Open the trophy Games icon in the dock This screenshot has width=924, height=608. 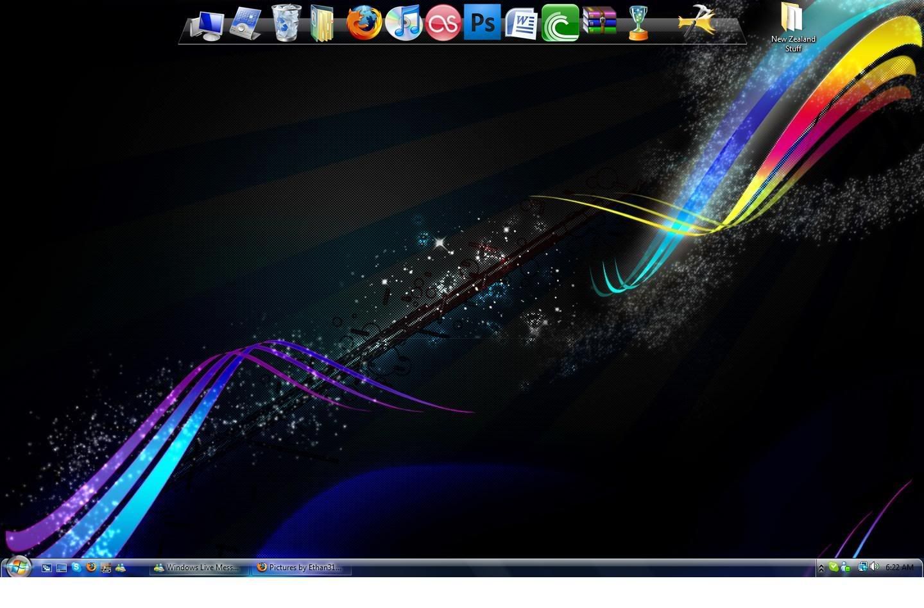pos(638,23)
